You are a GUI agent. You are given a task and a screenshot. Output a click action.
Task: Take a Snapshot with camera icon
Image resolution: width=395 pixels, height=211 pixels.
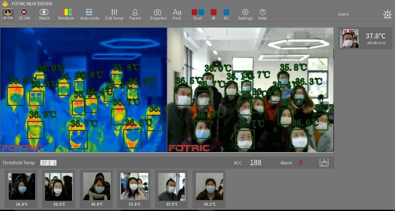(x=158, y=14)
